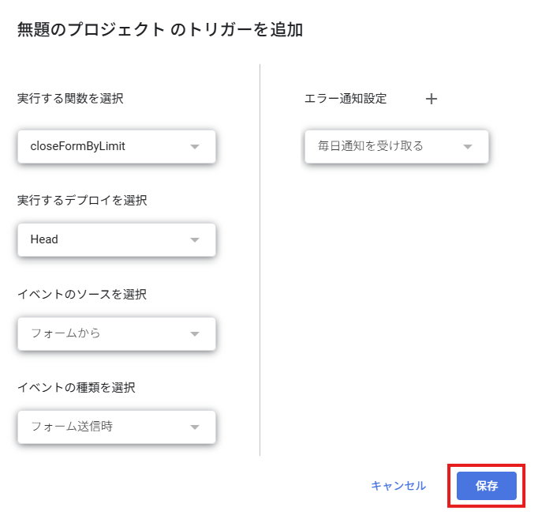Click the イベントの種類を選択 label
Screen dimensions: 538x523
click(77, 388)
